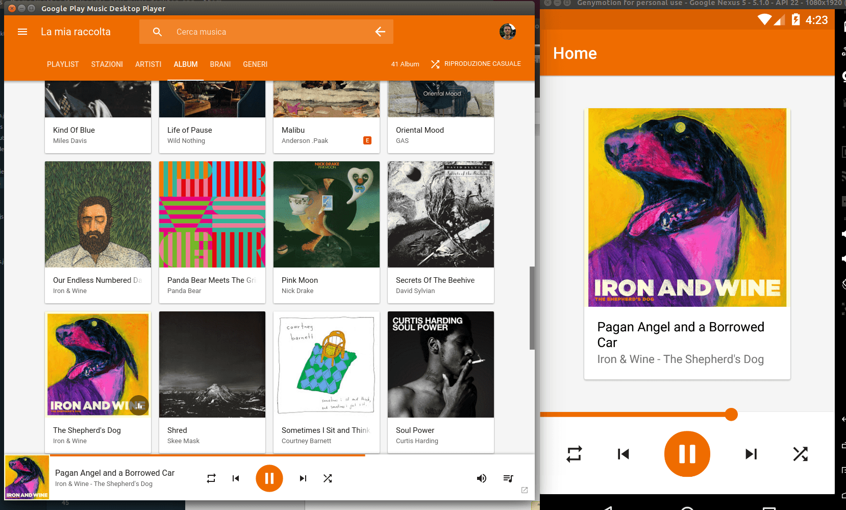Click the Skee Mask artist name
The width and height of the screenshot is (846, 510).
click(183, 441)
